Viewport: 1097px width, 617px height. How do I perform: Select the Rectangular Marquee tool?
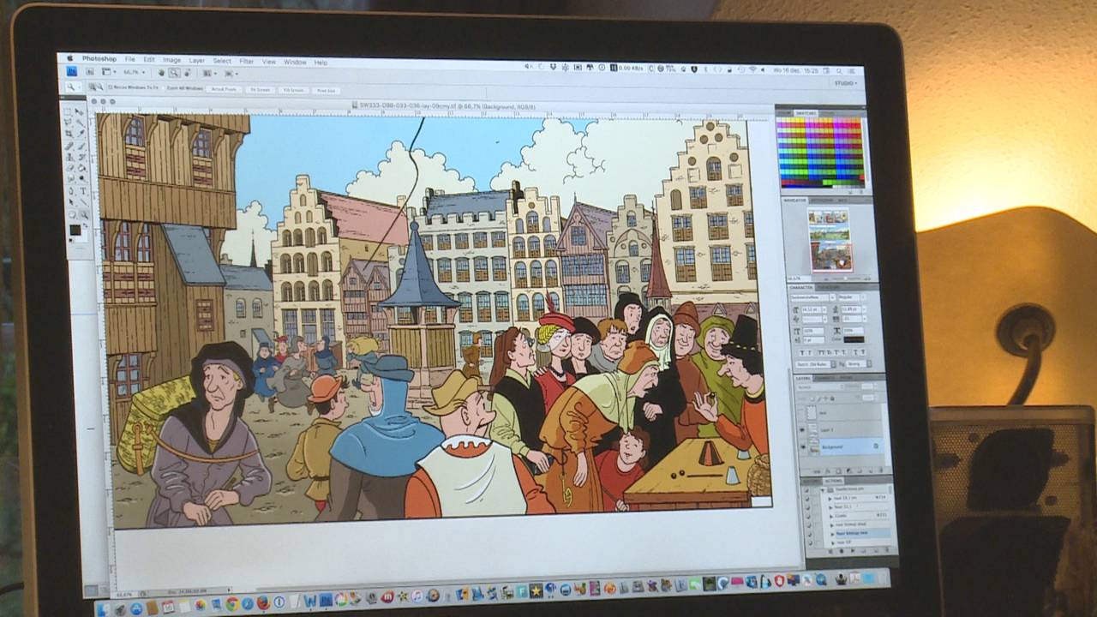[x=69, y=112]
